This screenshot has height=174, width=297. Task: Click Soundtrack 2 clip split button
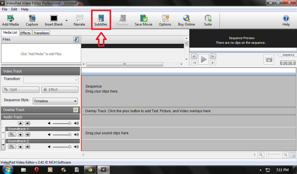click(12, 147)
